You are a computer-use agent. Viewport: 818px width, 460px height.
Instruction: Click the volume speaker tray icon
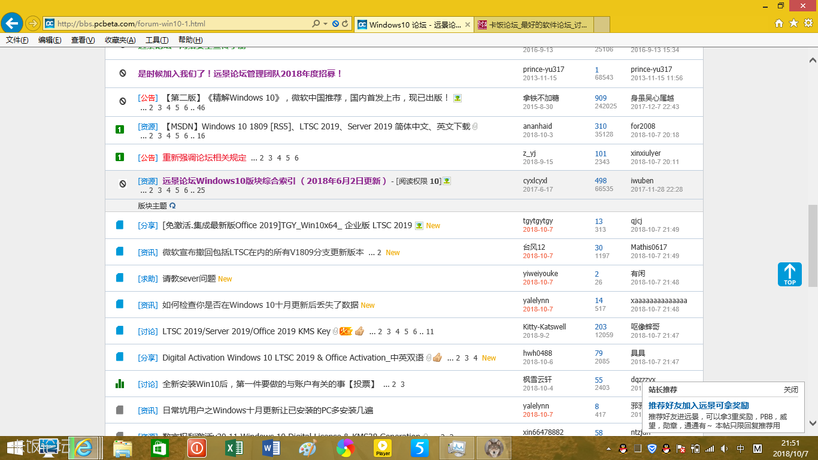click(724, 449)
